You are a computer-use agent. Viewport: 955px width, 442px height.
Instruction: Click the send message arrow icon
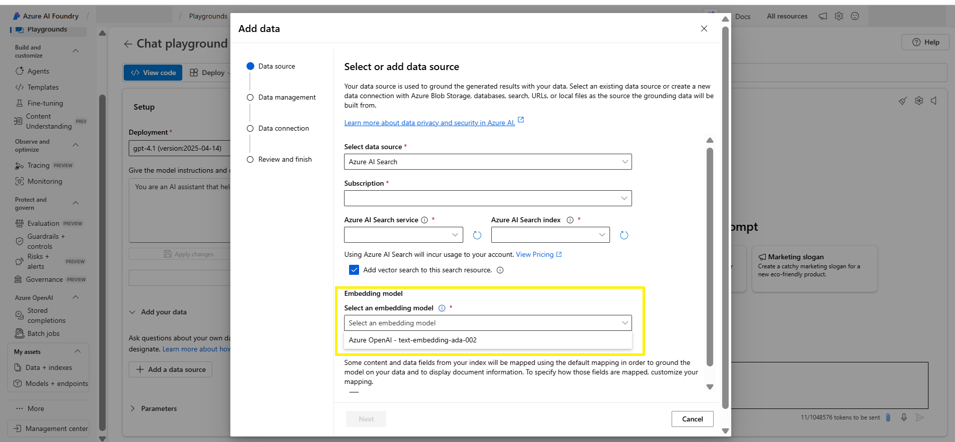pyautogui.click(x=920, y=417)
